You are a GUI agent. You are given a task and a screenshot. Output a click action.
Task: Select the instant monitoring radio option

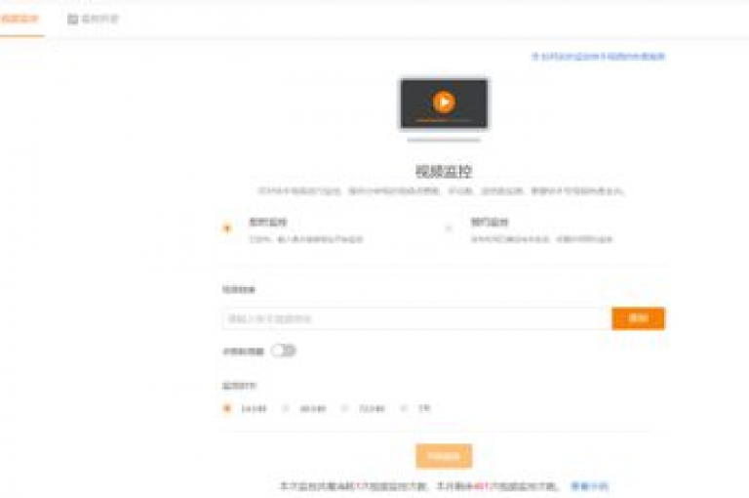227,228
